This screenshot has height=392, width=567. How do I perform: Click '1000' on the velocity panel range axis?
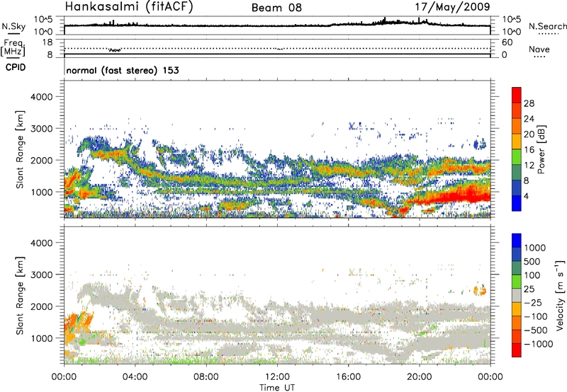coord(41,338)
